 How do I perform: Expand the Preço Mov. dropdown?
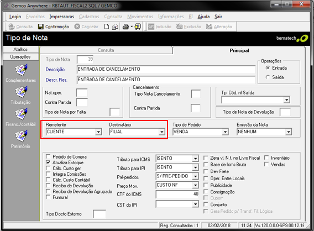click(x=195, y=185)
